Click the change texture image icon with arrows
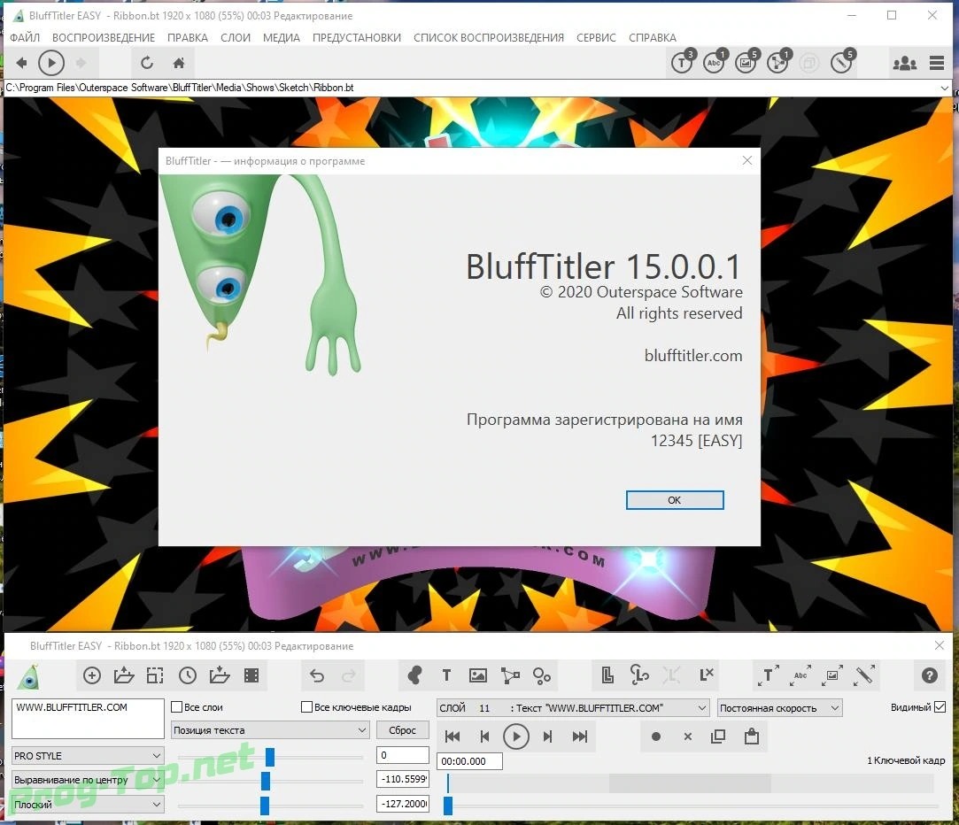This screenshot has width=959, height=825. coord(832,675)
